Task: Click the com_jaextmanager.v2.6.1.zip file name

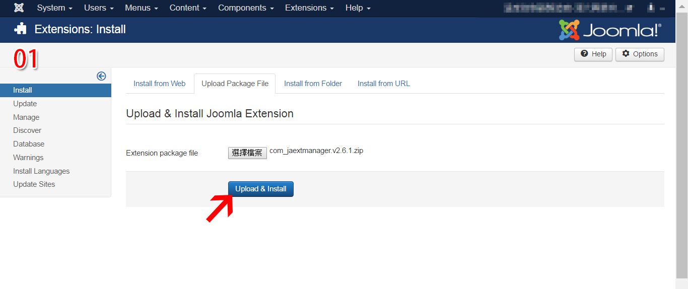Action: point(316,151)
